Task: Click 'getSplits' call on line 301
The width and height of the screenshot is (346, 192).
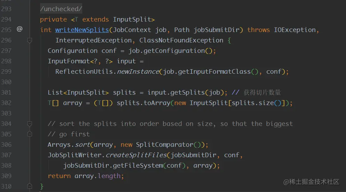Action: (187, 93)
